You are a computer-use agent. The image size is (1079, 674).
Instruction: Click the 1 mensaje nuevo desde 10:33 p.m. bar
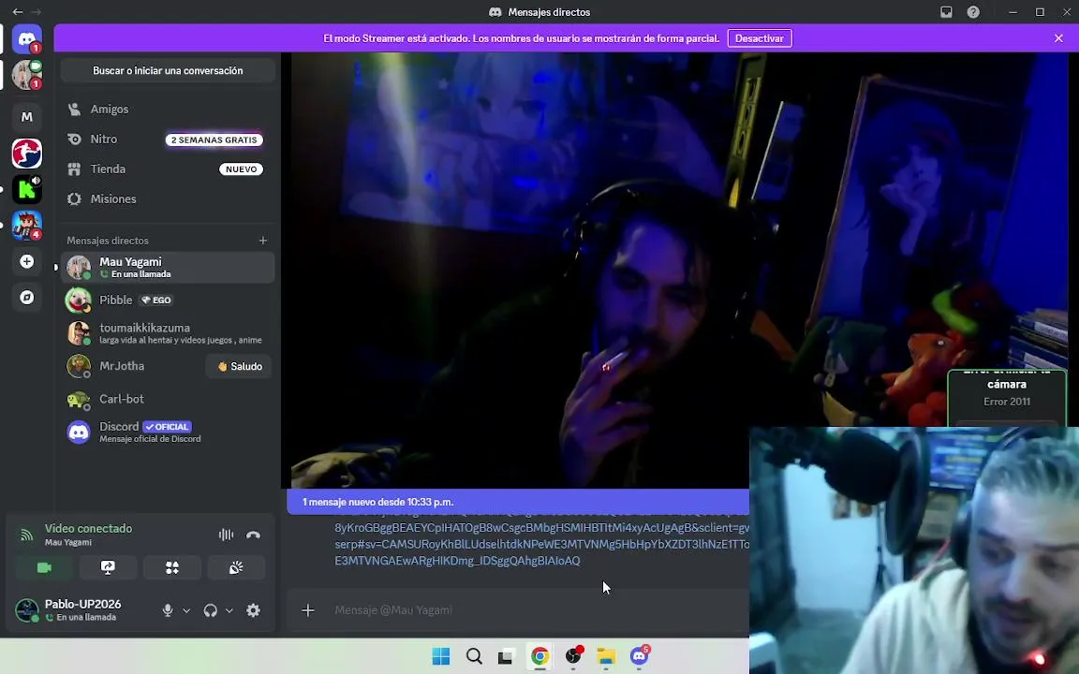click(x=517, y=502)
